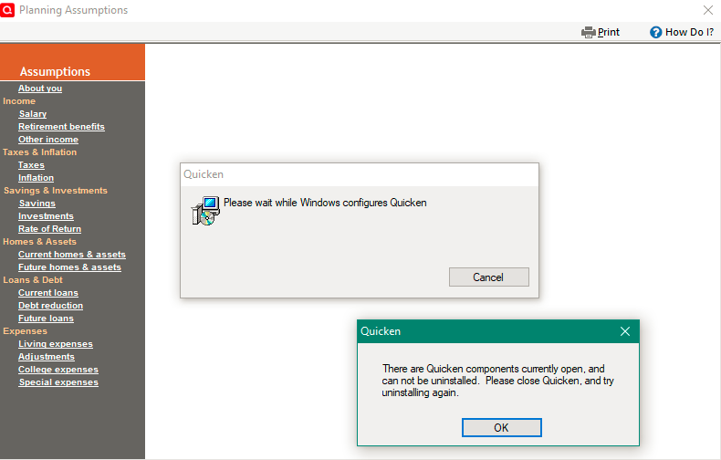Screen dimensions: 721x460
Task: Close the Planning Assumptions window
Action: pos(708,10)
